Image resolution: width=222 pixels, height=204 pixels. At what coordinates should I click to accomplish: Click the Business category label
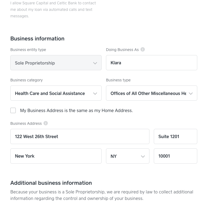27,80
